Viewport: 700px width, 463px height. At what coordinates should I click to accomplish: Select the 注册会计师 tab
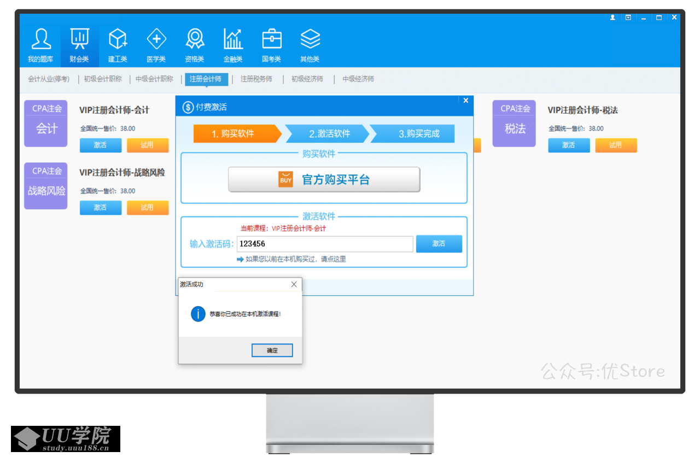[x=206, y=79]
